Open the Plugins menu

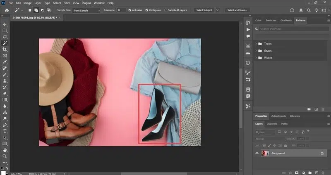(86, 3)
